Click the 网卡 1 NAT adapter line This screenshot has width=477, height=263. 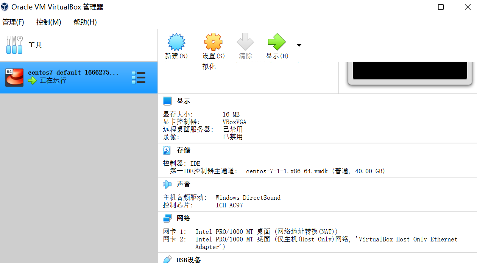click(250, 231)
